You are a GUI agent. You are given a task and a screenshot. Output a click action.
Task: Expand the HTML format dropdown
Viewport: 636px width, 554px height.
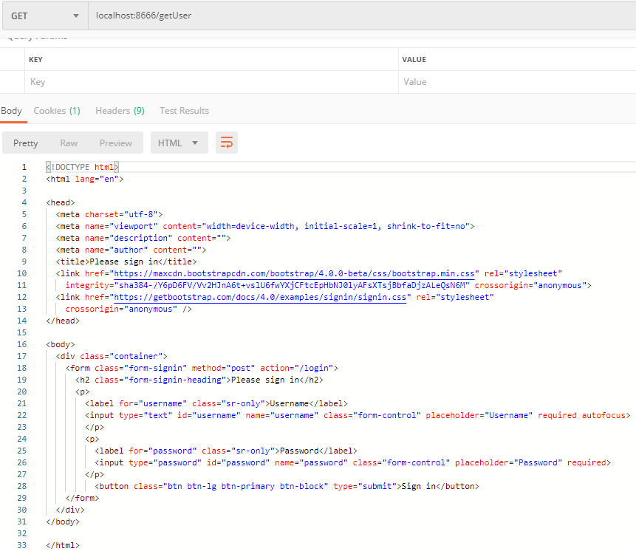click(179, 143)
